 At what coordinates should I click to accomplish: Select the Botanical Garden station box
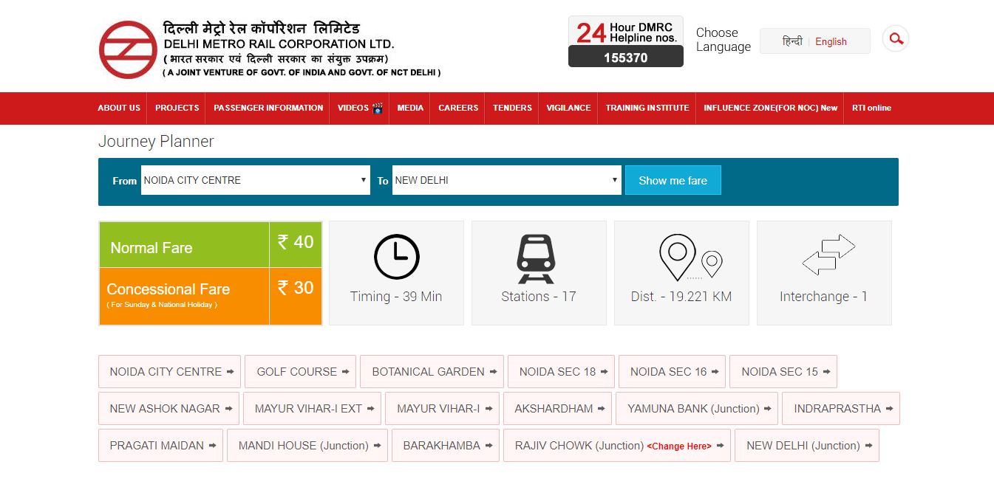pos(432,372)
